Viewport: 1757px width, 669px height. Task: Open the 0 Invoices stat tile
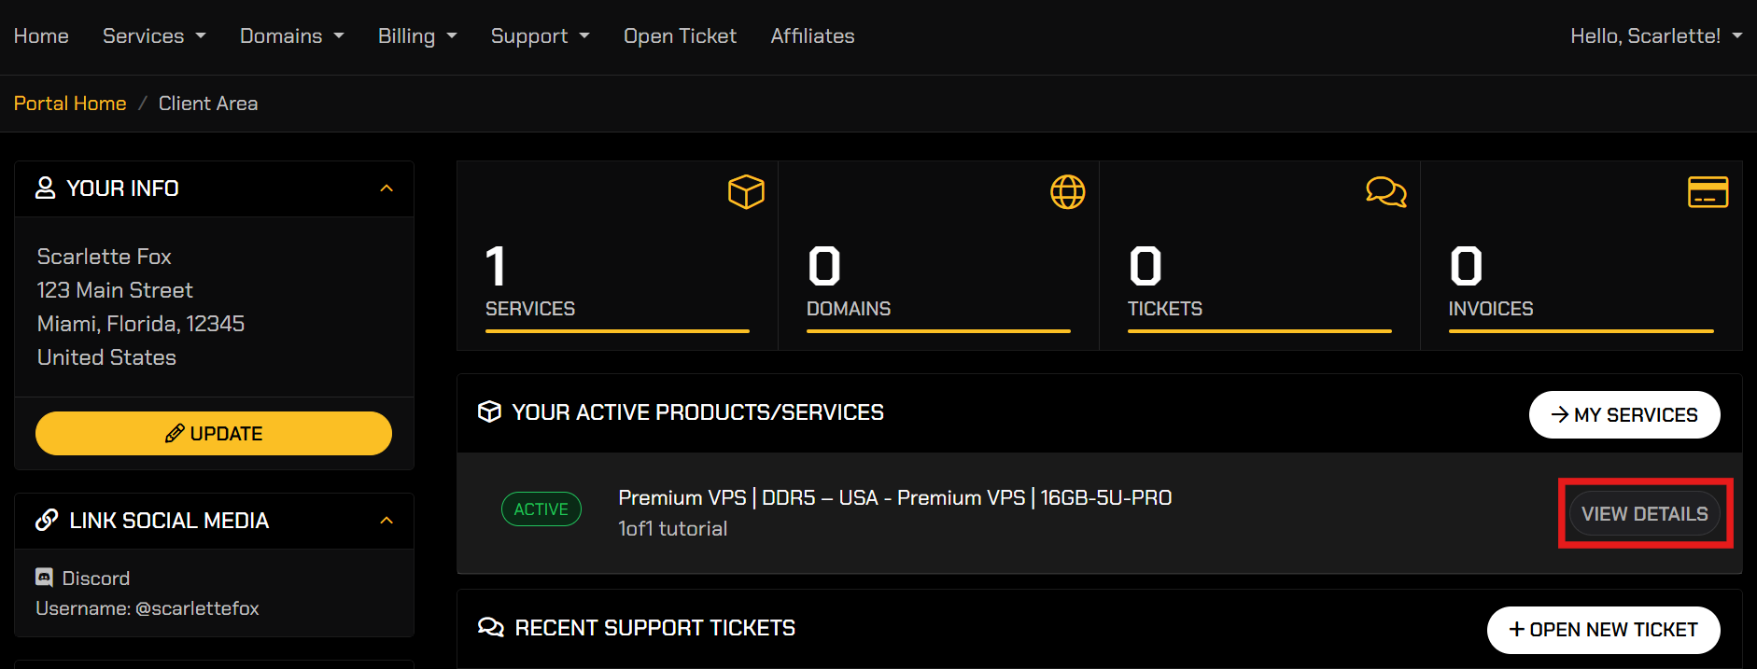pyautogui.click(x=1581, y=256)
